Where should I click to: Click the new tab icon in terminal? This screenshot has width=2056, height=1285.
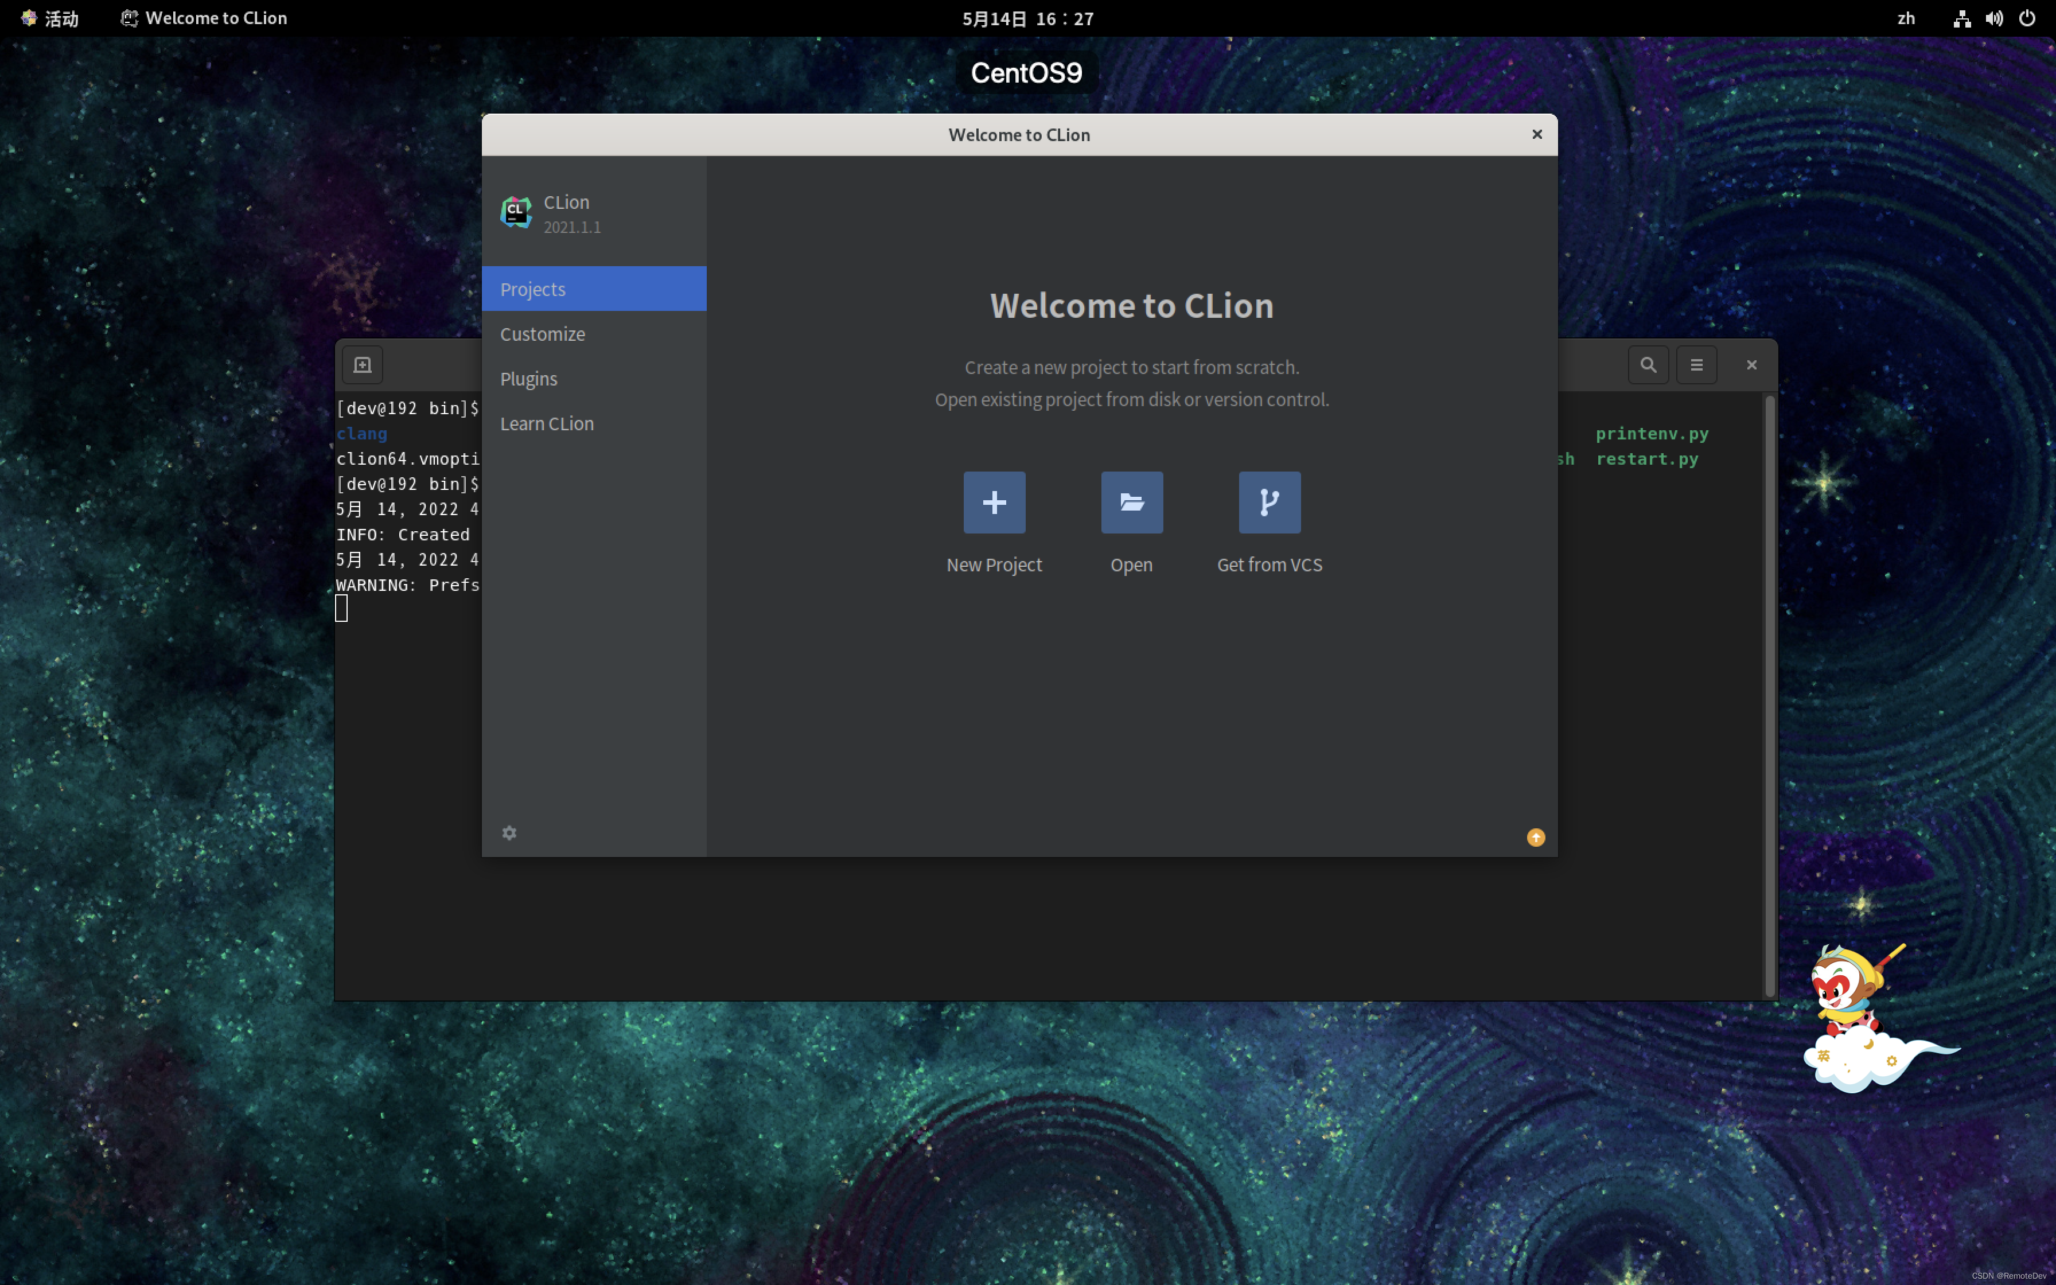point(363,365)
